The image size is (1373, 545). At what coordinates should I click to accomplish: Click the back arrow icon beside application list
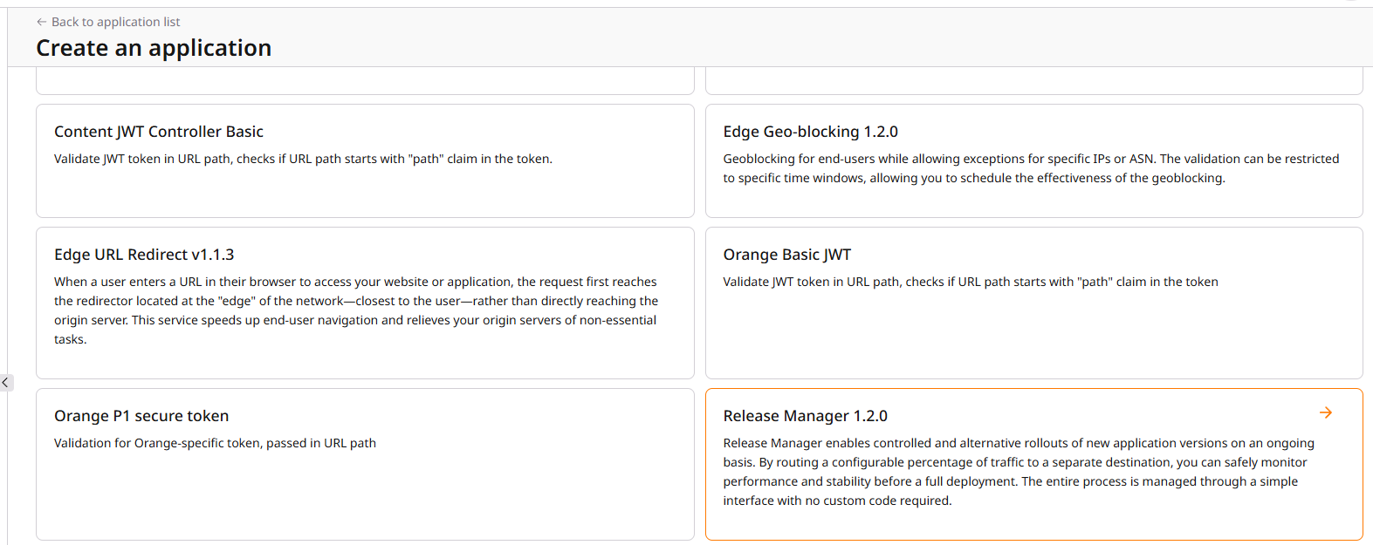[41, 22]
